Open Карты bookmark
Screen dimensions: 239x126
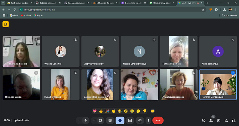pos(38,15)
